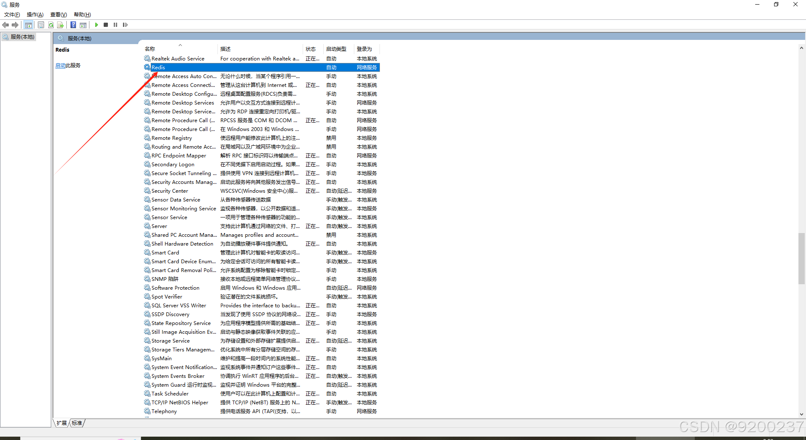Select the Software Protection service
This screenshot has width=806, height=440.
point(261,288)
